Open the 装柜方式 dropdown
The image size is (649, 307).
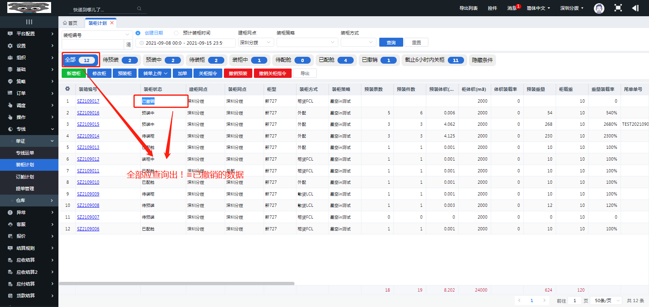(358, 43)
